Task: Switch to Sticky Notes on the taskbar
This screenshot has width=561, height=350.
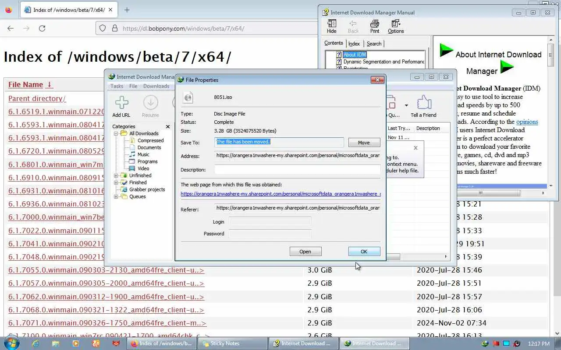Action: coord(232,343)
